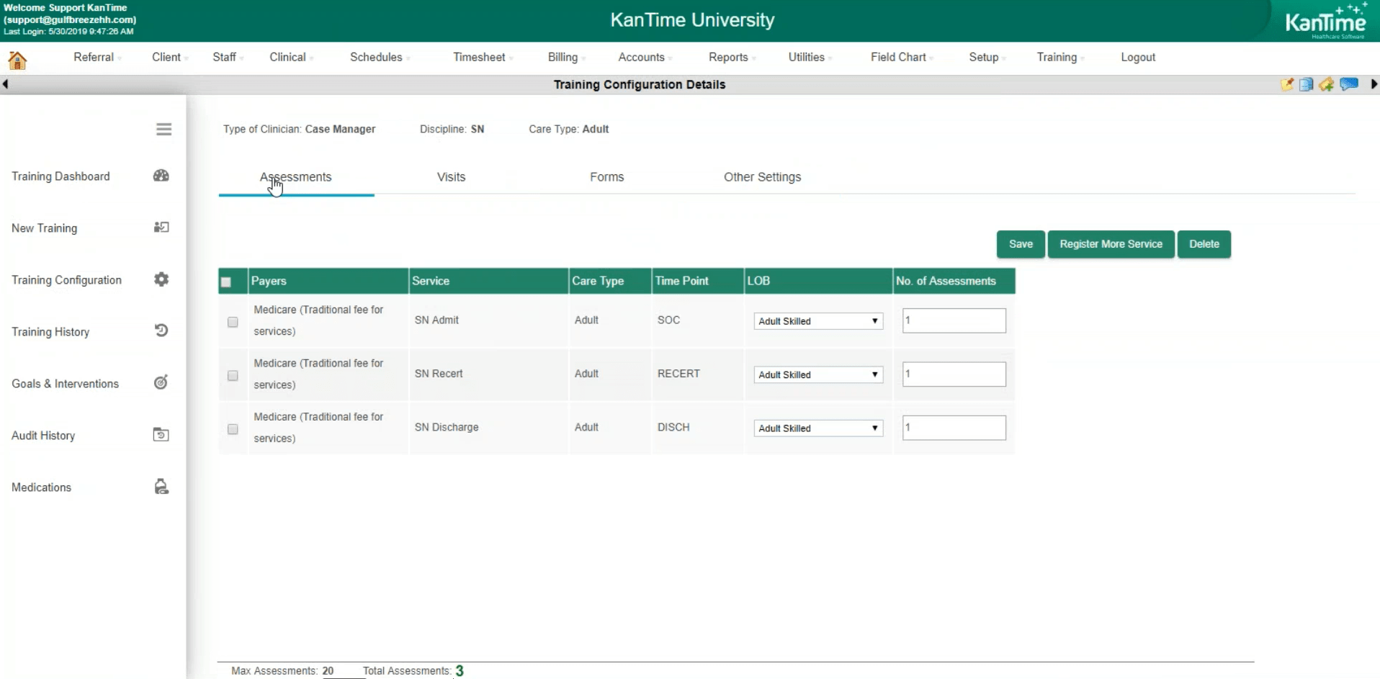The height and width of the screenshot is (679, 1380).
Task: Expand the Setup menu
Action: (987, 58)
